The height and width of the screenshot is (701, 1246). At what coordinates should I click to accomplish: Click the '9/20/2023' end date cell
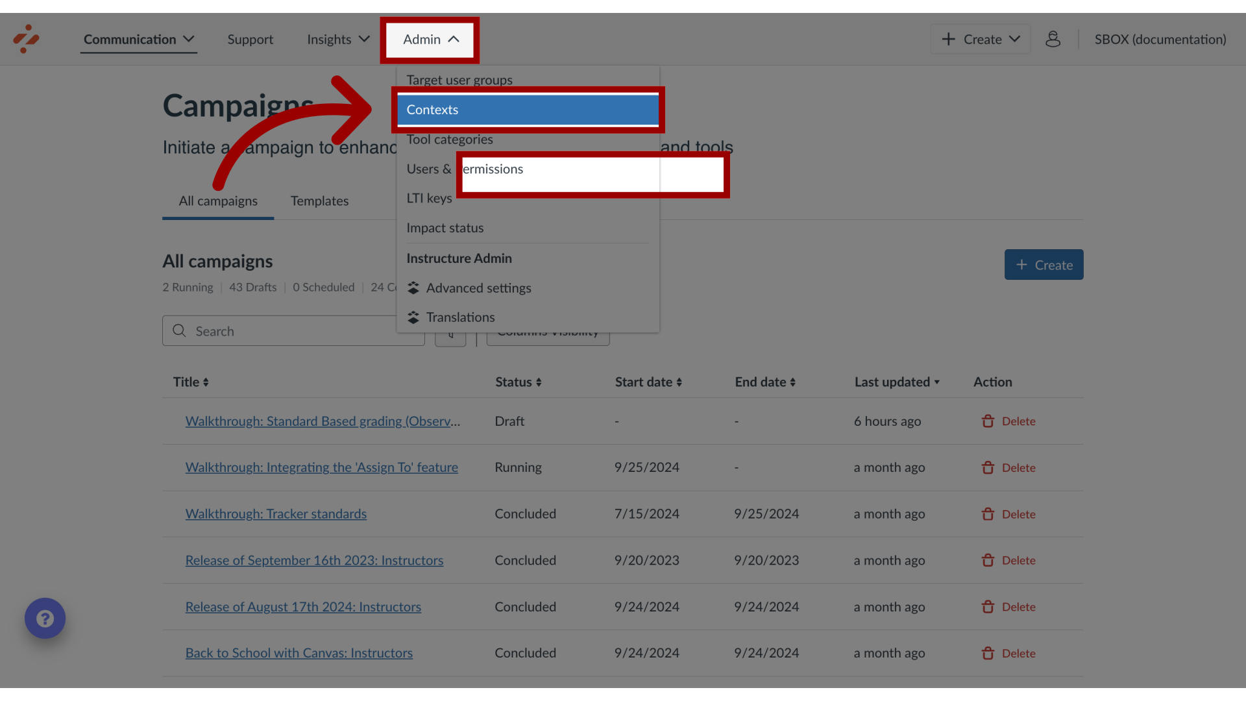tap(766, 560)
